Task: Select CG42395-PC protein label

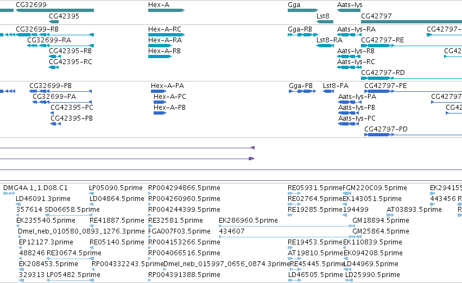Action: click(72, 108)
